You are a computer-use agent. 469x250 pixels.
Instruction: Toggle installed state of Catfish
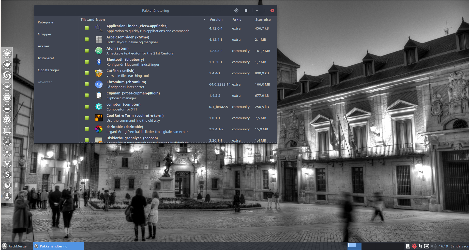coord(87,73)
